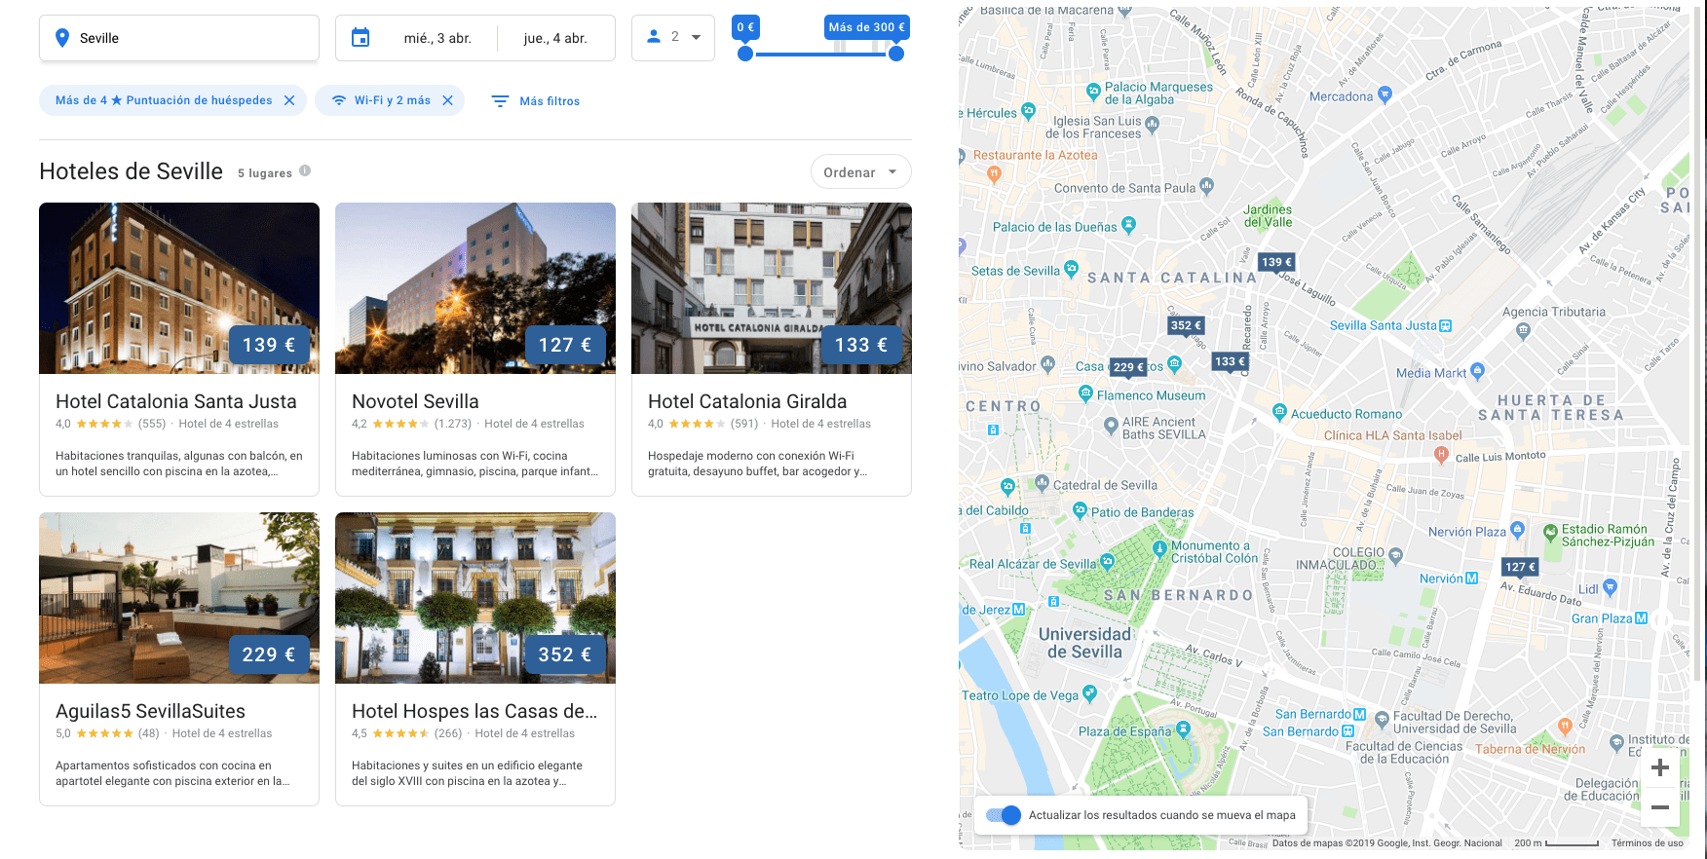The image size is (1707, 859).
Task: Select check-out date jue., 4 abr.
Action: point(555,38)
